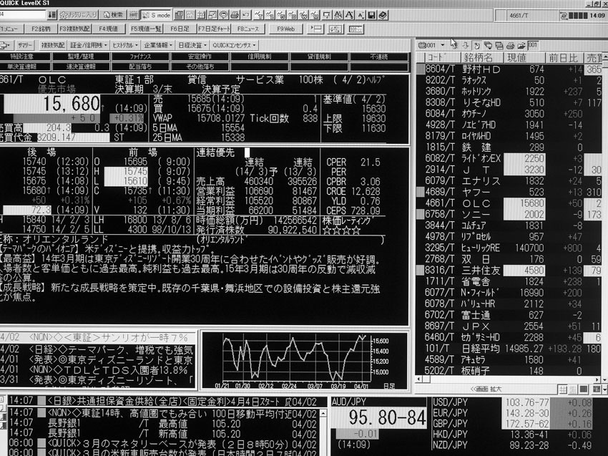
Task: Select F3 複数気配 function tab
Action: pos(74,29)
